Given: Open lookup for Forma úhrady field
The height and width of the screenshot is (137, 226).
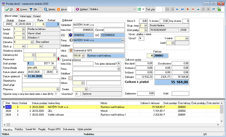Looking at the screenshot, I should (x=55, y=68).
